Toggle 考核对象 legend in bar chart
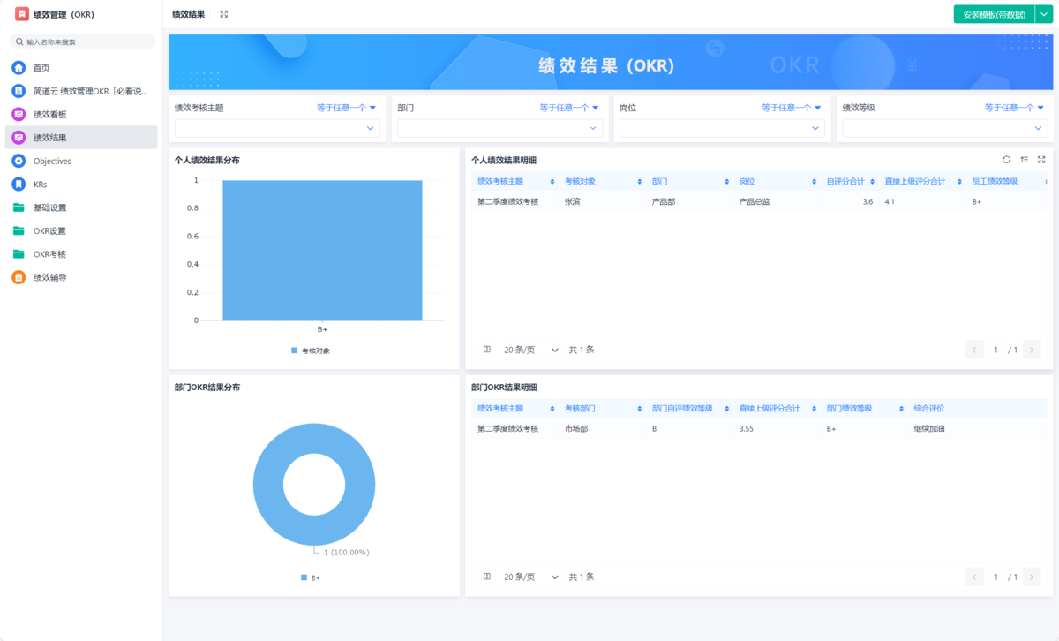Viewport: 1059px width, 641px height. [x=311, y=351]
